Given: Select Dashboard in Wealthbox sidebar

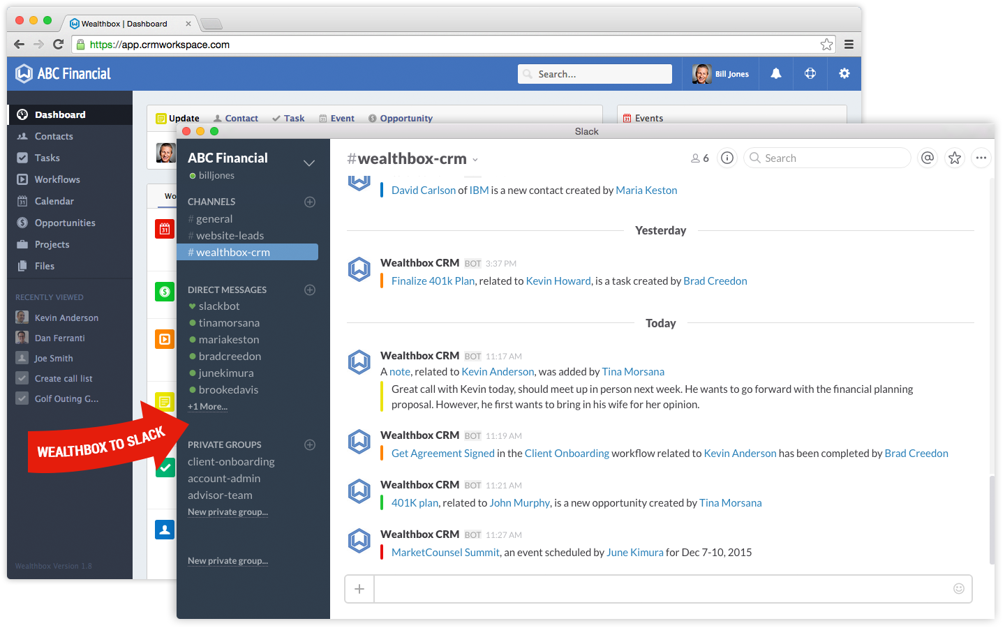Looking at the screenshot, I should pos(70,114).
